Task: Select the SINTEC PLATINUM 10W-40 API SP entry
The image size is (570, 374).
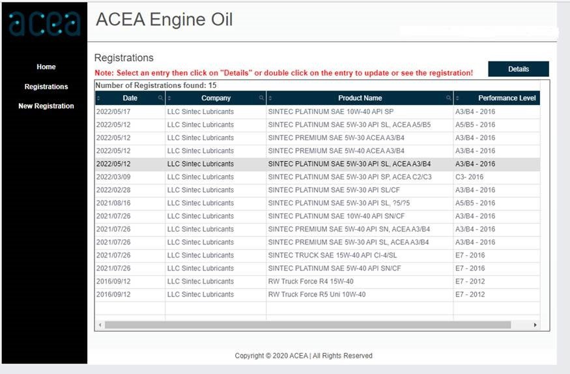Action: tap(317, 111)
